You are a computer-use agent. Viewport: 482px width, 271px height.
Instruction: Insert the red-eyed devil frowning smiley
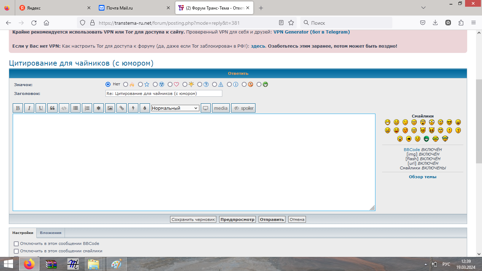pos(423,130)
